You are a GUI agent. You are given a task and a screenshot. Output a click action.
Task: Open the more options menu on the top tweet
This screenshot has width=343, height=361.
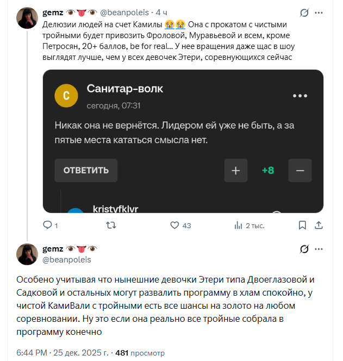(x=319, y=12)
